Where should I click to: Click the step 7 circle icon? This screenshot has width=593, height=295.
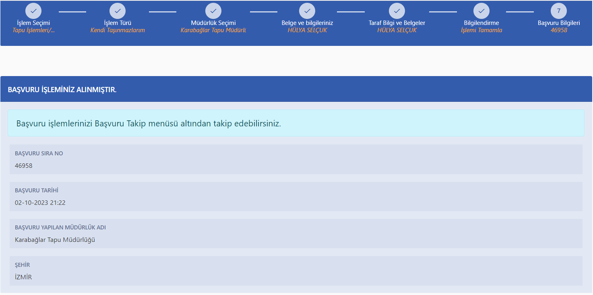coord(559,11)
